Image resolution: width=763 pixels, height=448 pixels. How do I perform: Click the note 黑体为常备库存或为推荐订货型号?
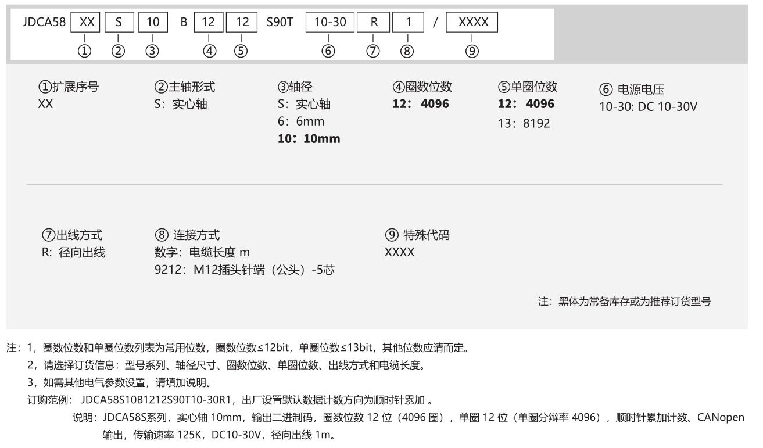pos(624,302)
